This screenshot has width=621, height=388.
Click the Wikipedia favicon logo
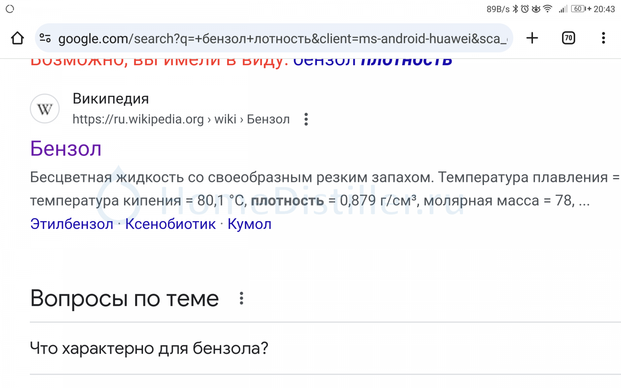(45, 109)
